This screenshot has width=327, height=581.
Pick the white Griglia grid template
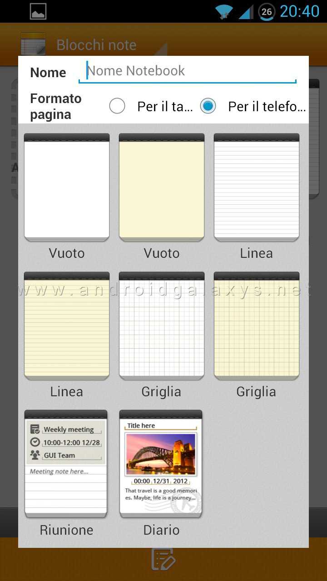162,325
